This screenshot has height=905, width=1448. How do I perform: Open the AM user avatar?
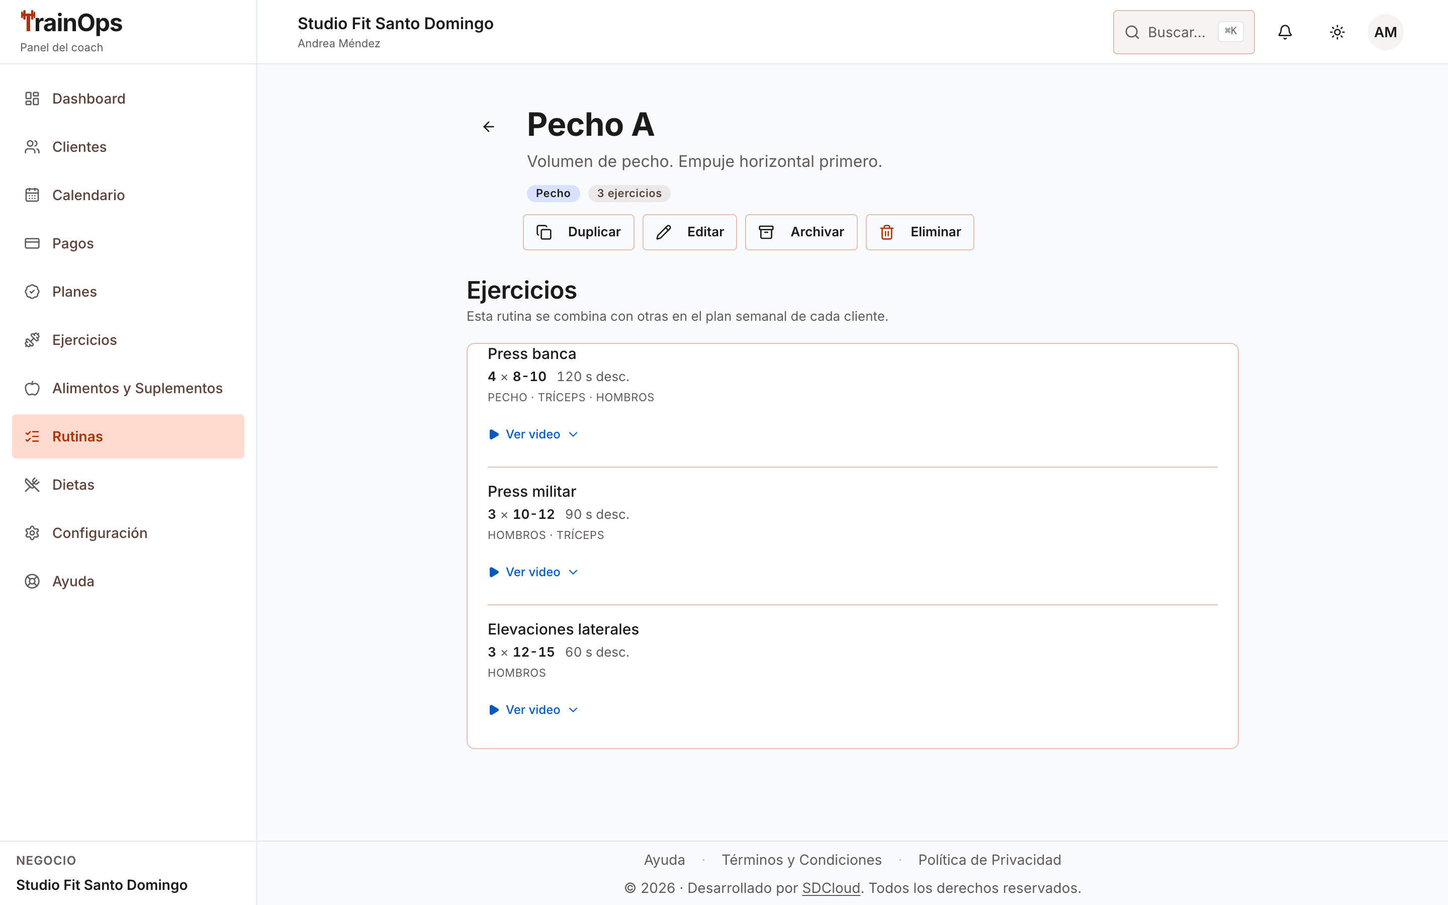1385,32
